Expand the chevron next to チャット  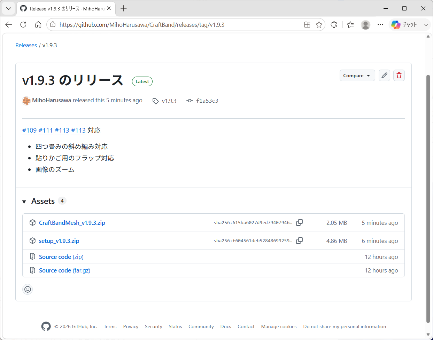[x=426, y=25]
